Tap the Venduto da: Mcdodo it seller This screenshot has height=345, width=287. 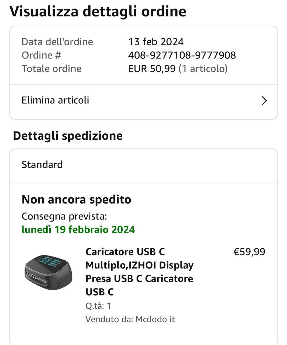[130, 319]
